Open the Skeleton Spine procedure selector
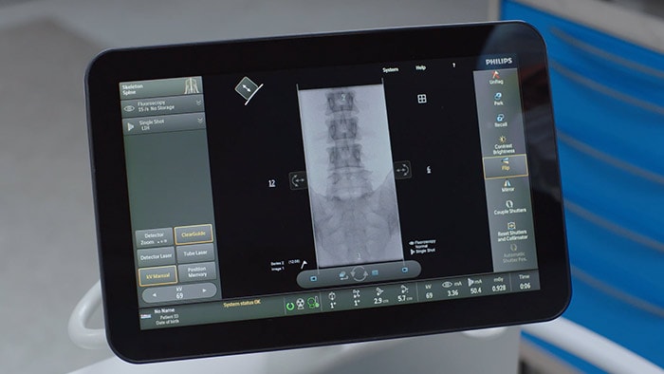 pos(161,87)
